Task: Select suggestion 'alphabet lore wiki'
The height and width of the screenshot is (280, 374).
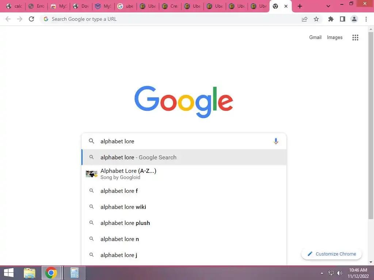Action: coord(184,207)
